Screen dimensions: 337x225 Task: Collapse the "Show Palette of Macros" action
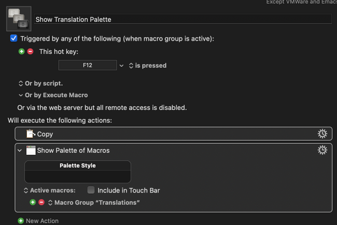pos(20,151)
